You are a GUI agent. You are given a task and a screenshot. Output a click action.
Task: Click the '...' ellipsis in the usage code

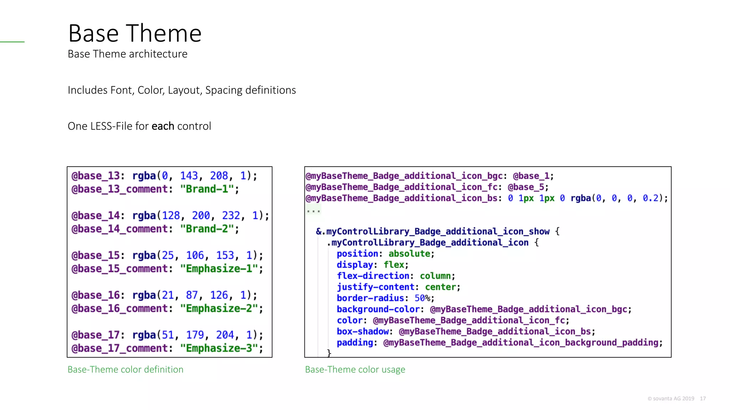313,211
